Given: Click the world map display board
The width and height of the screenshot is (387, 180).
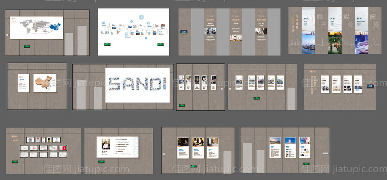Looking at the screenshot, I should pyautogui.click(x=37, y=28).
